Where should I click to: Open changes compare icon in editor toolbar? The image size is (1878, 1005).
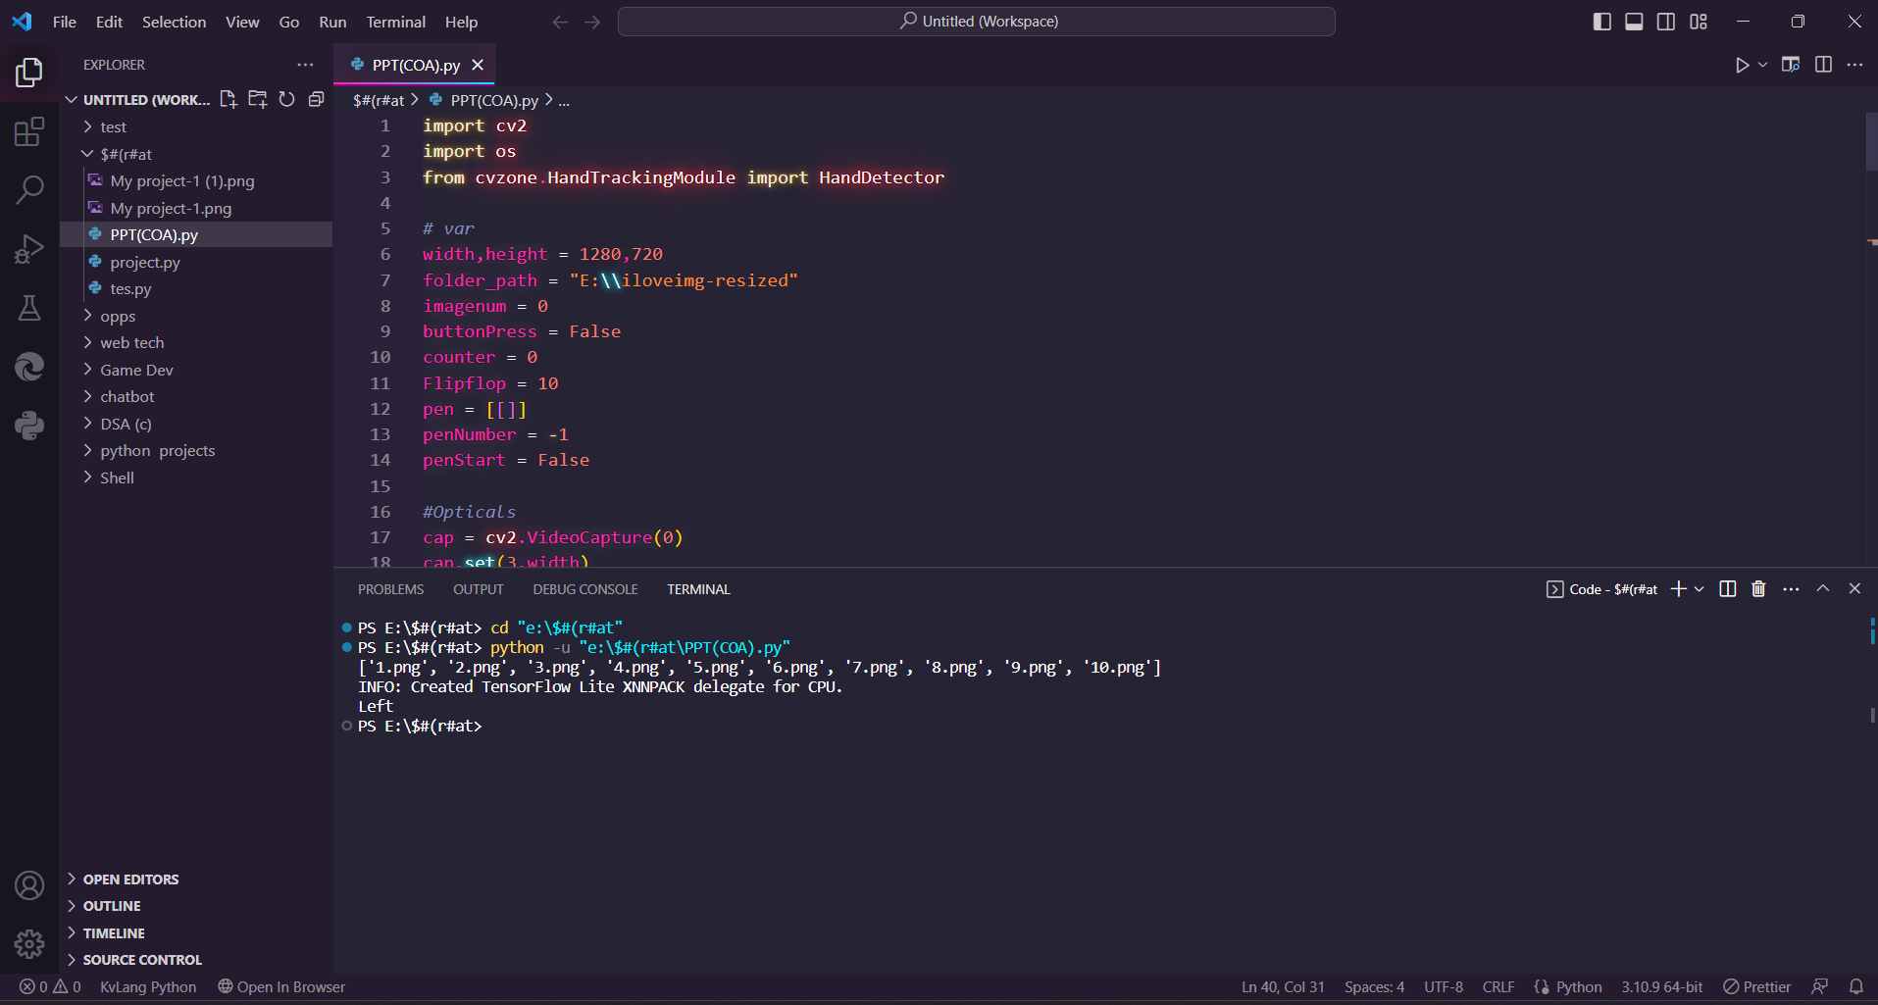(1791, 65)
